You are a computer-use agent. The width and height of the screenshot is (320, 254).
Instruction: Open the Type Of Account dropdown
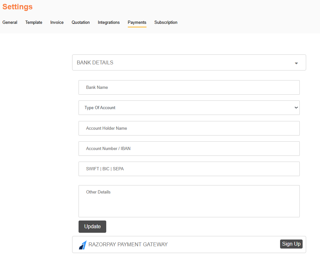[189, 108]
